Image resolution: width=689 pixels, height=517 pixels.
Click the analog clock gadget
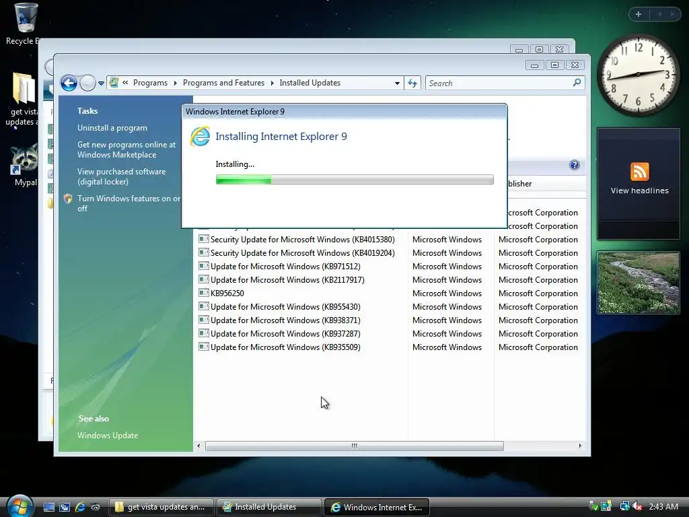tap(638, 75)
